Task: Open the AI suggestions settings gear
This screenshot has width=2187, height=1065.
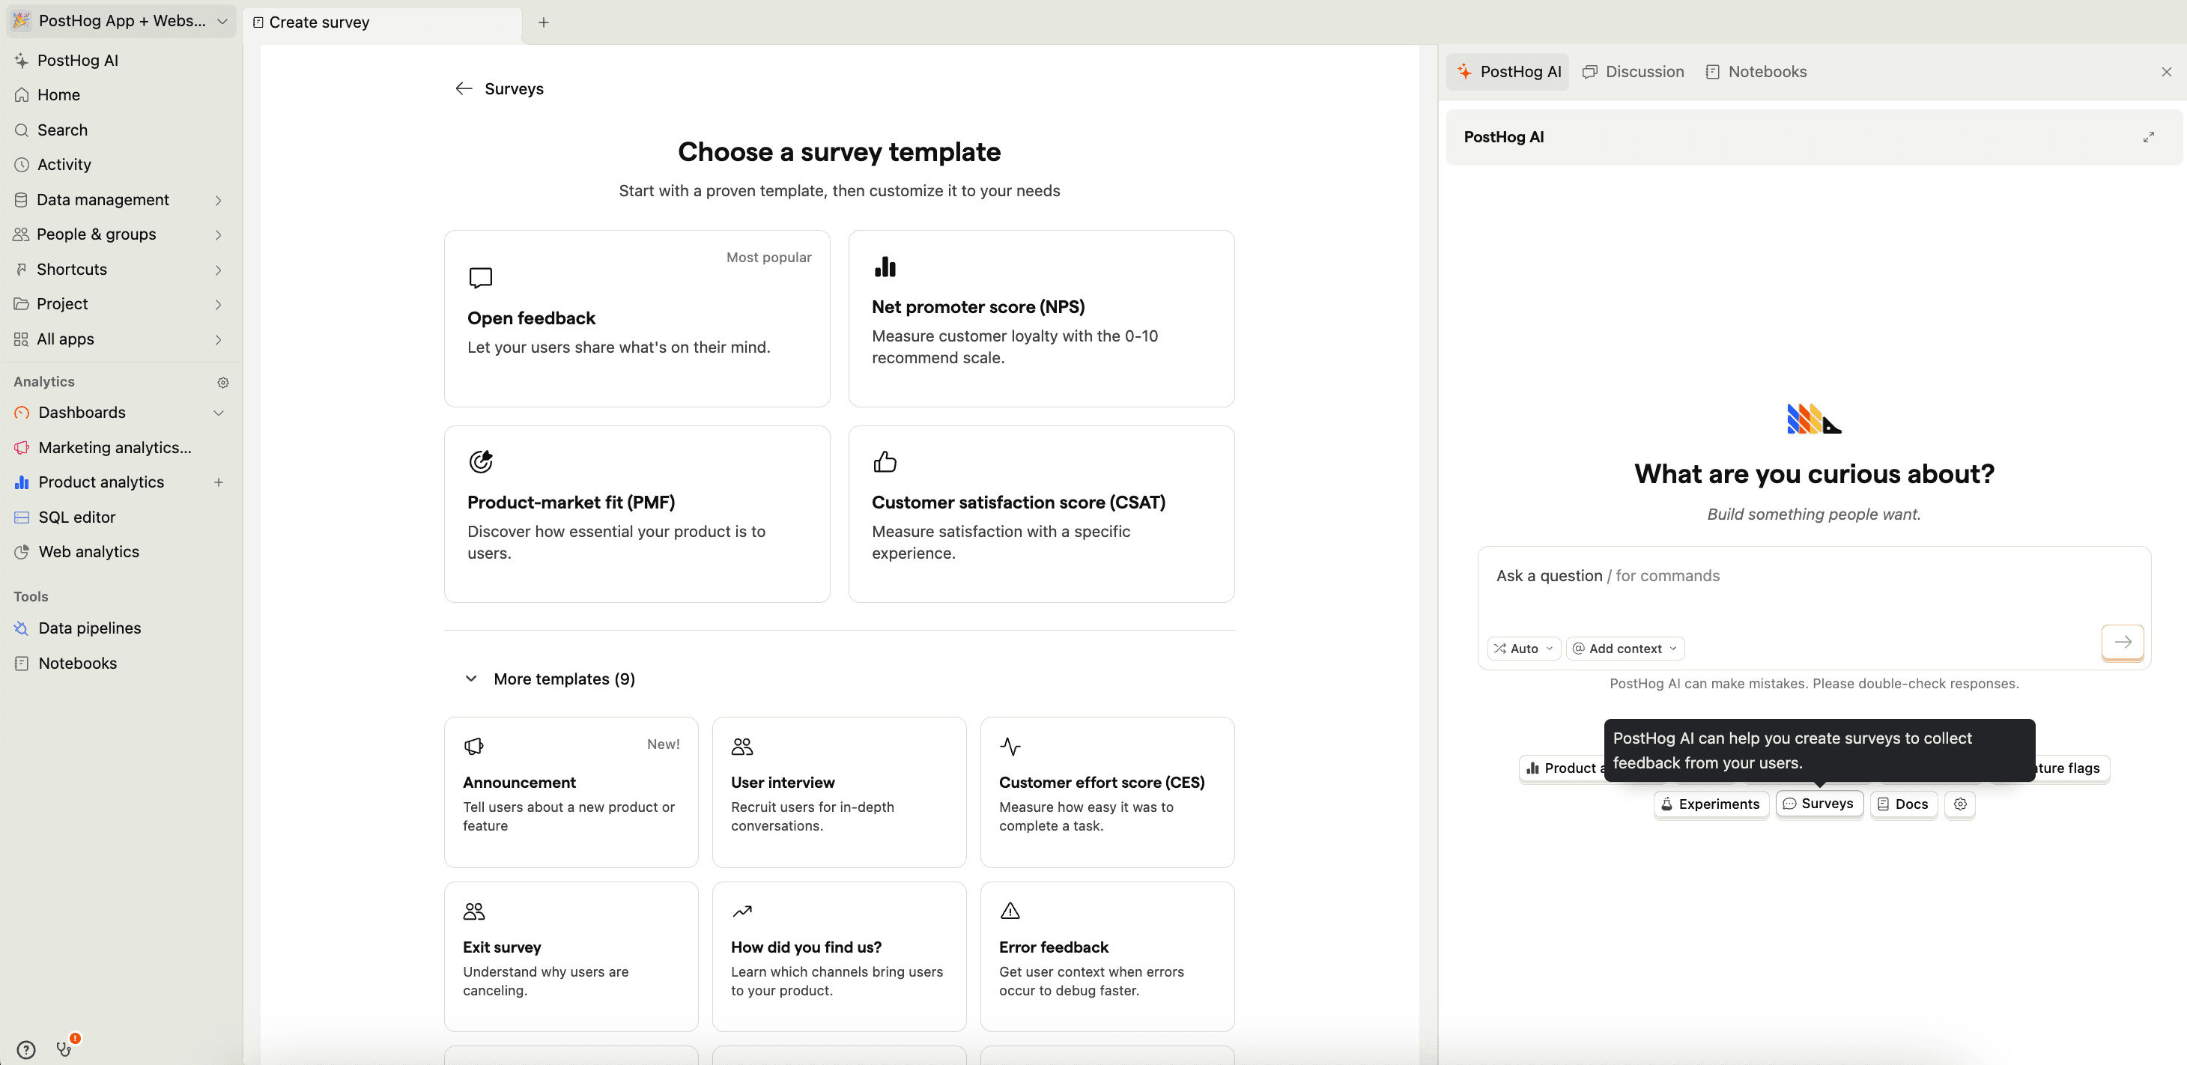Action: point(1959,804)
